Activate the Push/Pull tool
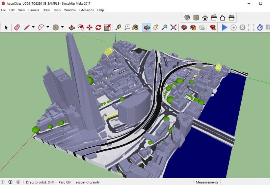 click(72, 27)
